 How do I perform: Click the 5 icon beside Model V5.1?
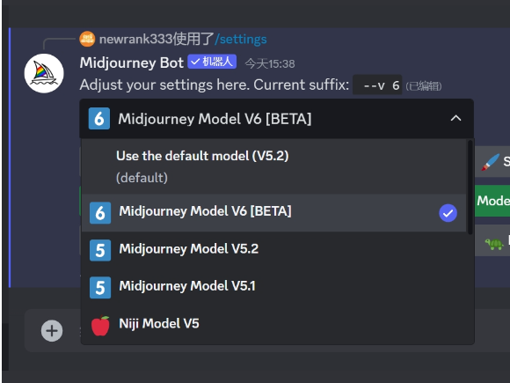pyautogui.click(x=100, y=288)
